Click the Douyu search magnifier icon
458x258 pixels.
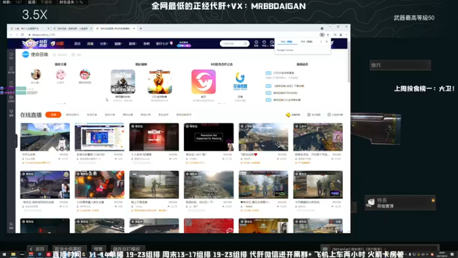246,44
